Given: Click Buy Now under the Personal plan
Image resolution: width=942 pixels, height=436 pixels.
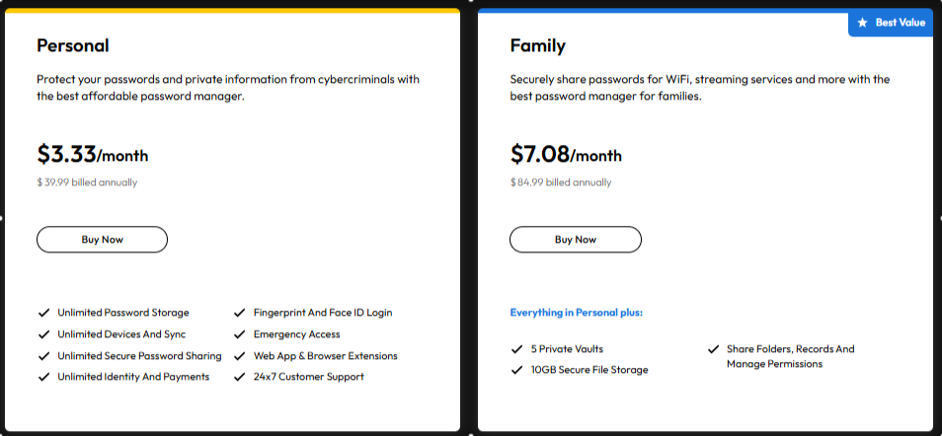Looking at the screenshot, I should pos(102,240).
